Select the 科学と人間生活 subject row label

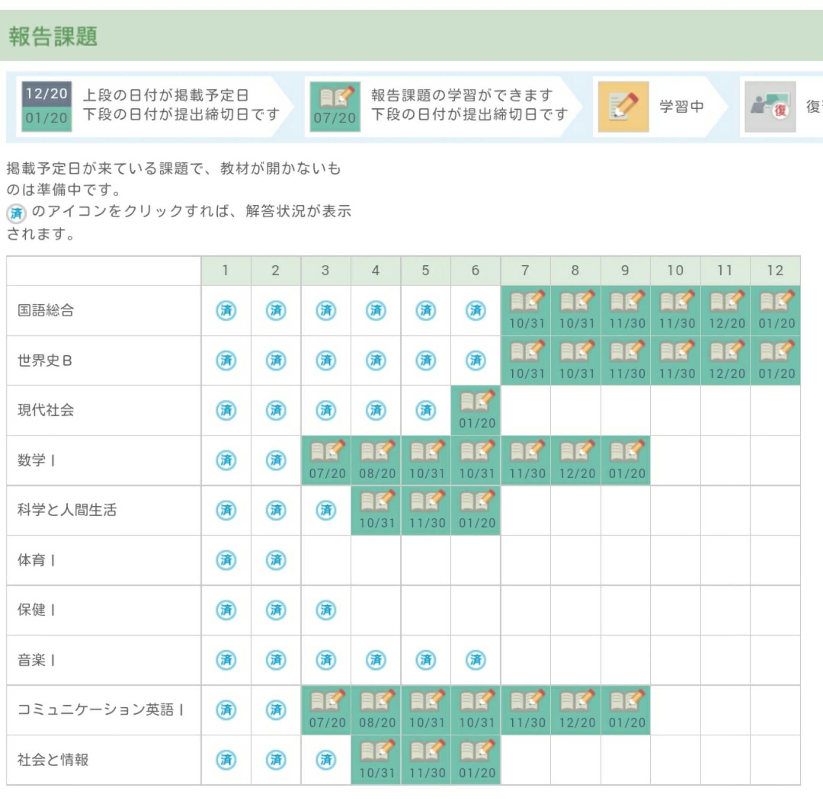[67, 510]
